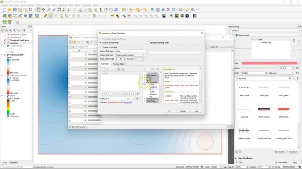
Task: Switch to the Function Editor tab
Action: tap(118, 64)
